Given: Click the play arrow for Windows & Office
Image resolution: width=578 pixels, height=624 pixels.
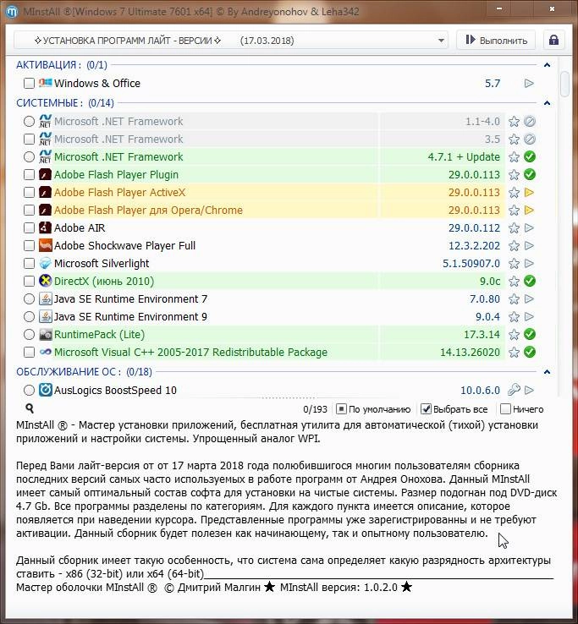Looking at the screenshot, I should click(x=529, y=83).
